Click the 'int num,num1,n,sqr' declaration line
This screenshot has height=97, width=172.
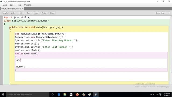pos(40,34)
